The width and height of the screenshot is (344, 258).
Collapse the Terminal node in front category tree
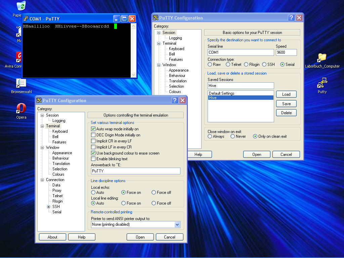[42, 126]
